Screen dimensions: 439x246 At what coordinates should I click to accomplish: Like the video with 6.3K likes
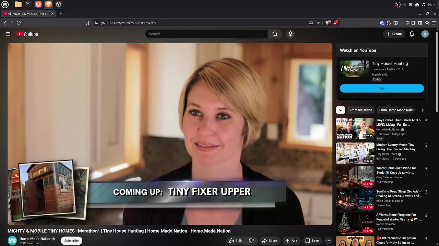tap(236, 241)
